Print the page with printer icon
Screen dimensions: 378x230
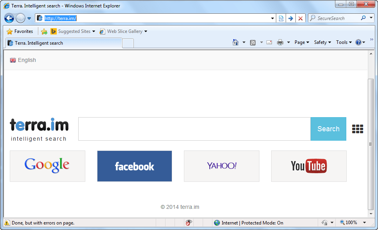[280, 42]
